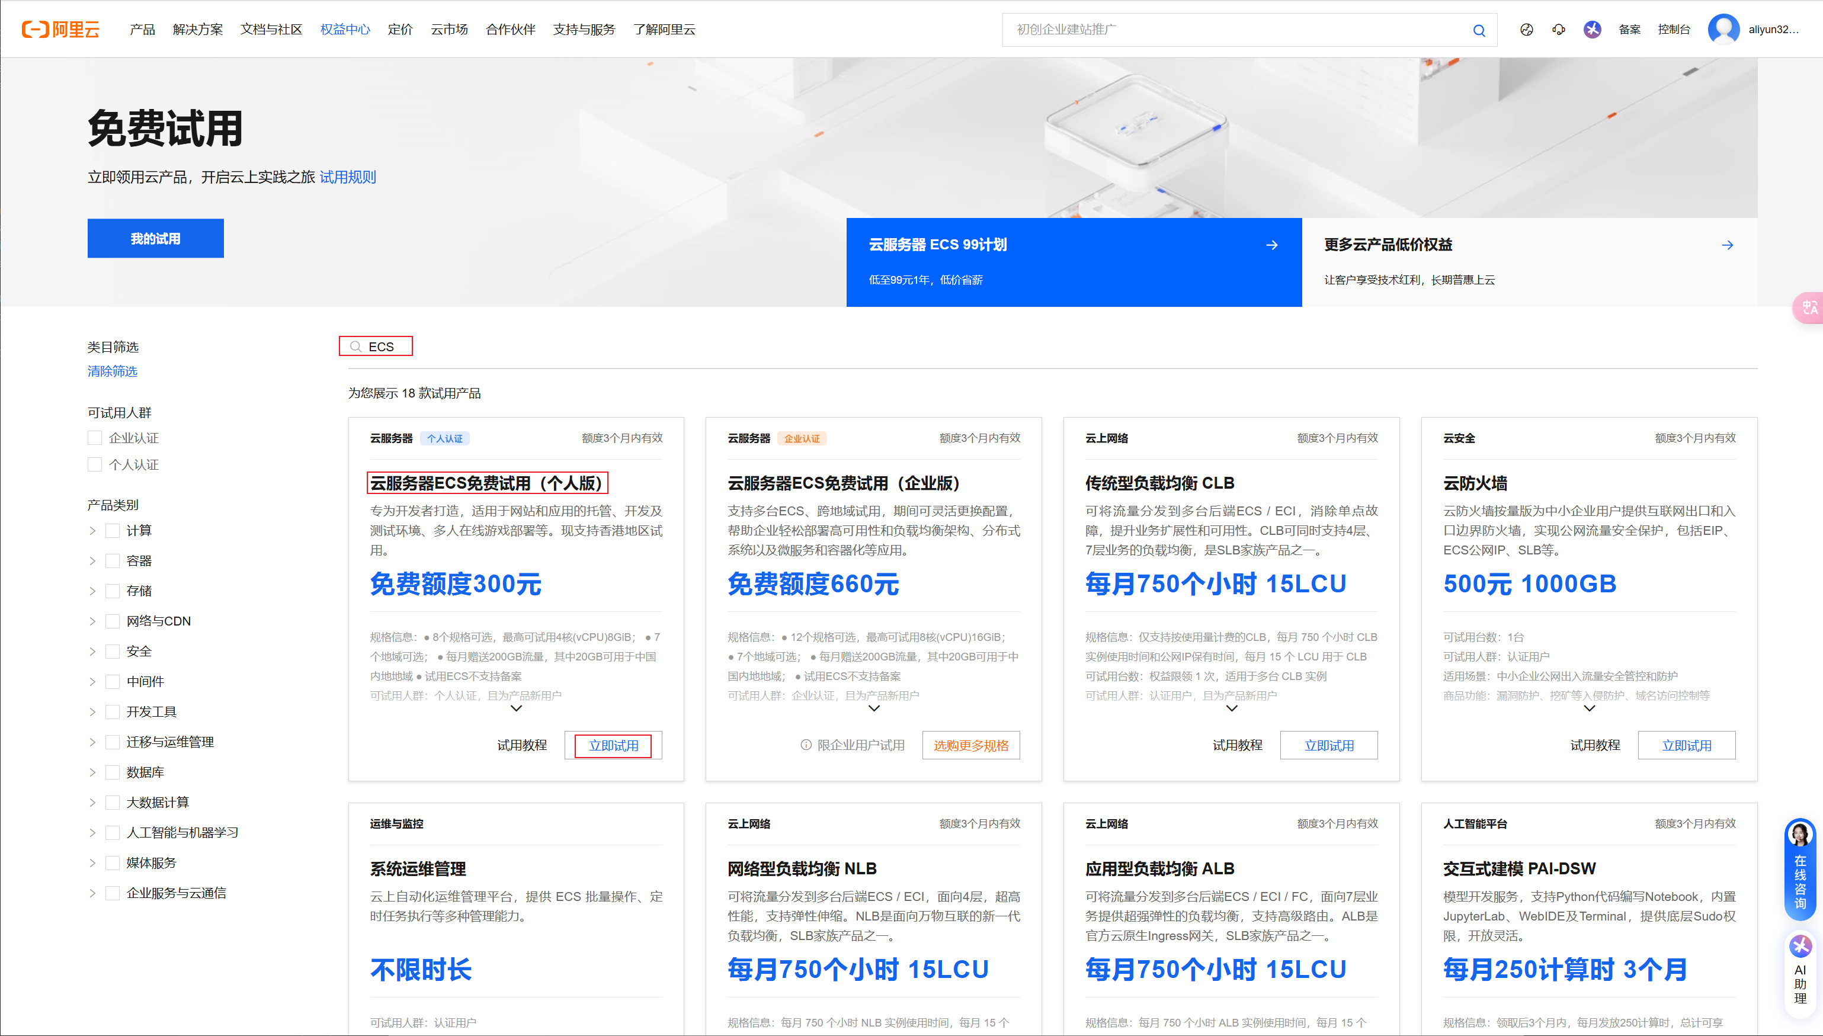Open the 云市场 top menu
The width and height of the screenshot is (1823, 1036).
[449, 29]
